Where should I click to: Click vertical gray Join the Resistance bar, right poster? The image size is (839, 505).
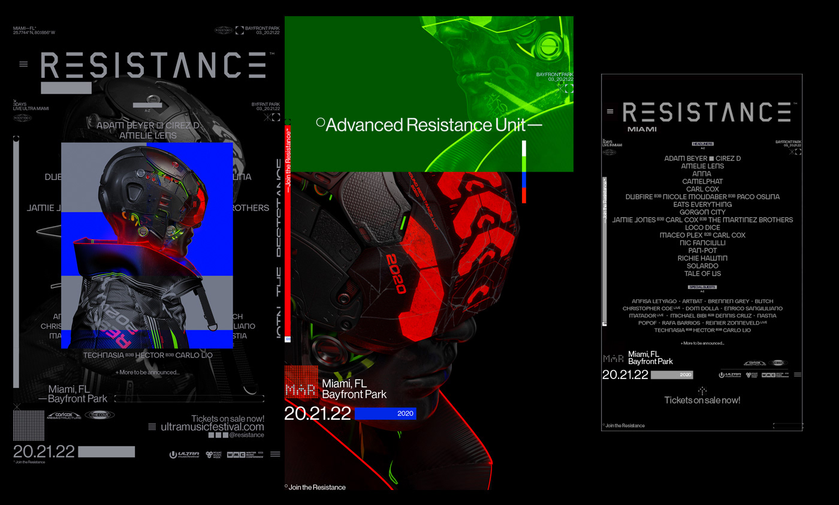[605, 252]
